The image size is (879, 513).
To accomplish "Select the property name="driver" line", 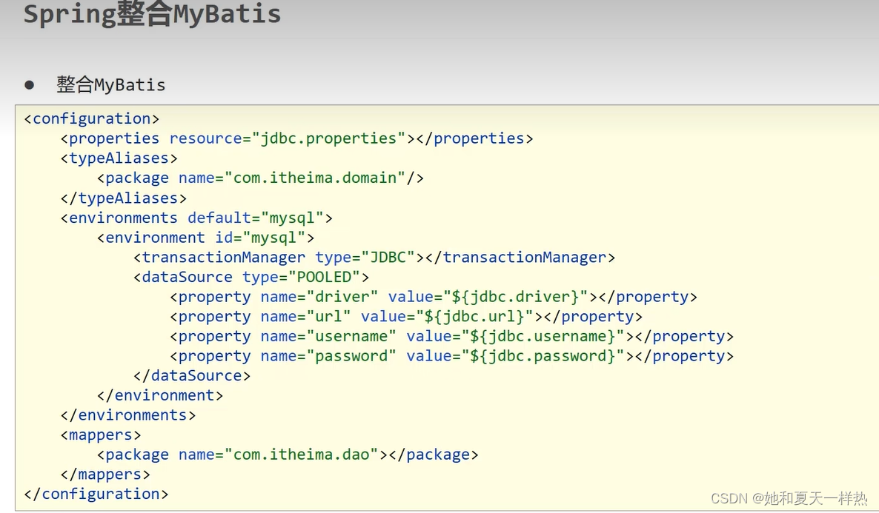I will click(x=434, y=297).
